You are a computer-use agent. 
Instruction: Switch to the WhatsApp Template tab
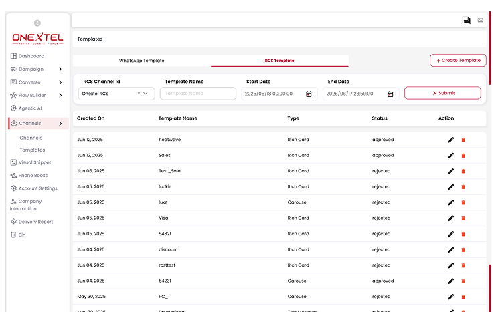pyautogui.click(x=141, y=61)
